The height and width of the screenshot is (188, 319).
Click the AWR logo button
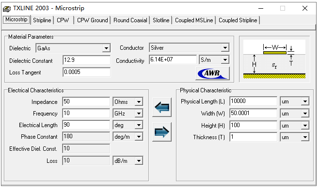click(213, 73)
